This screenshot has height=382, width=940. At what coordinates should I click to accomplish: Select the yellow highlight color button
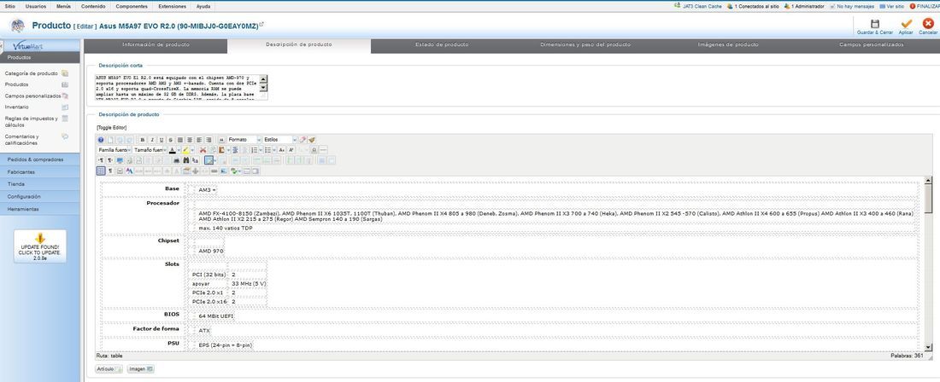click(x=185, y=149)
